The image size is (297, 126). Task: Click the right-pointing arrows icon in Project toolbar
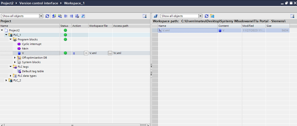(x=72, y=16)
